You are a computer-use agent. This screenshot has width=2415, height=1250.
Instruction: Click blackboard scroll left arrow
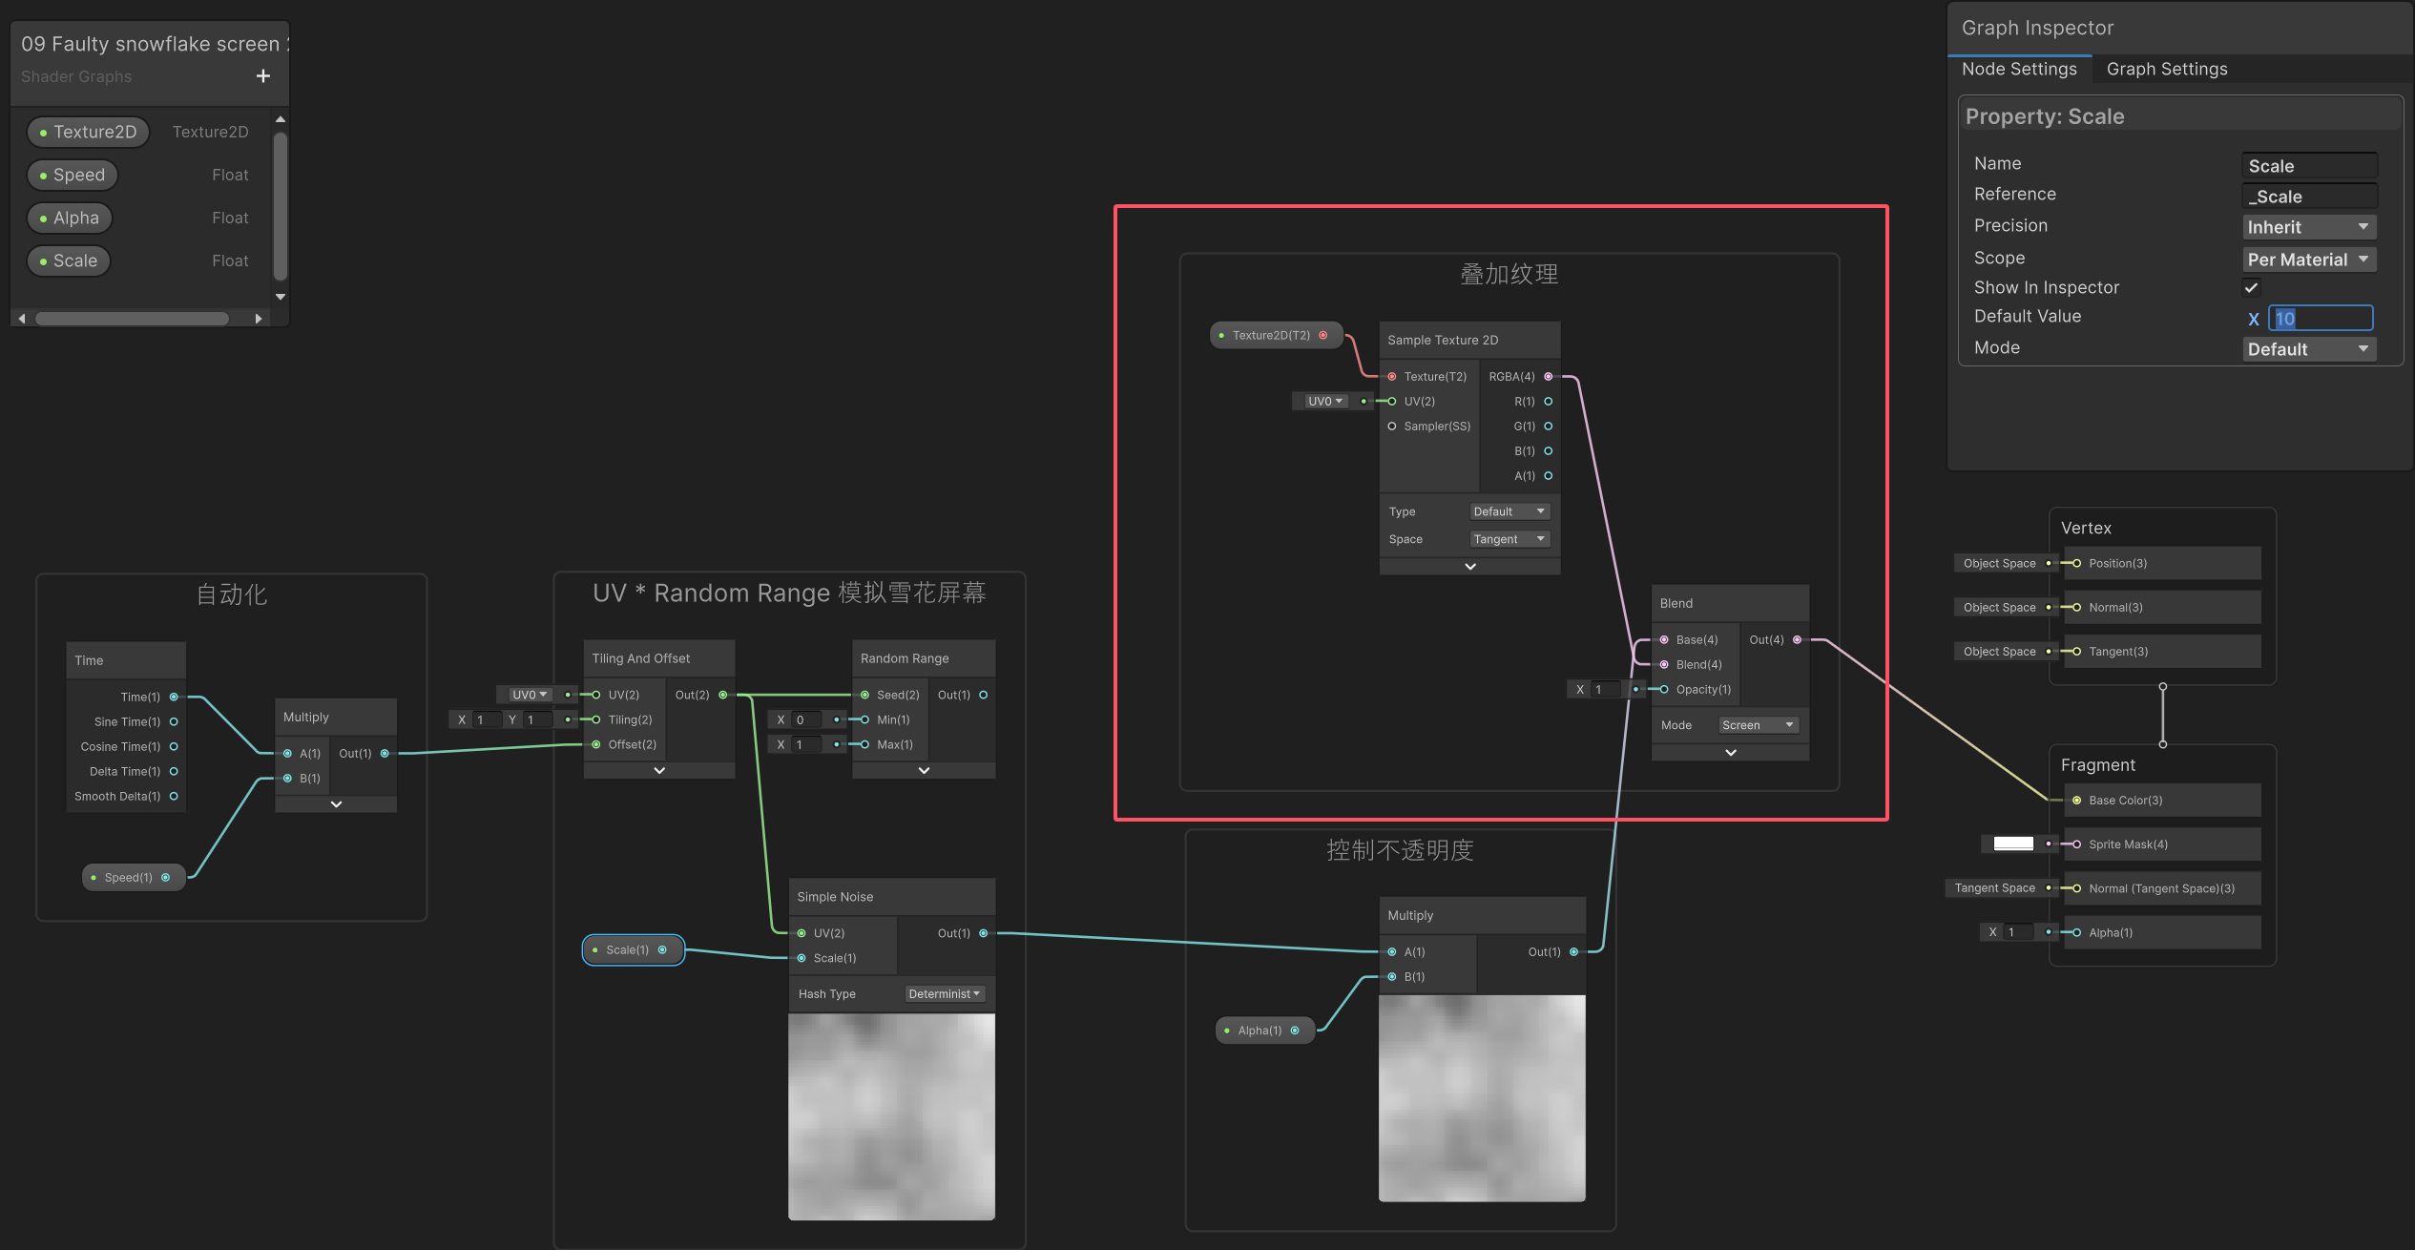point(22,319)
